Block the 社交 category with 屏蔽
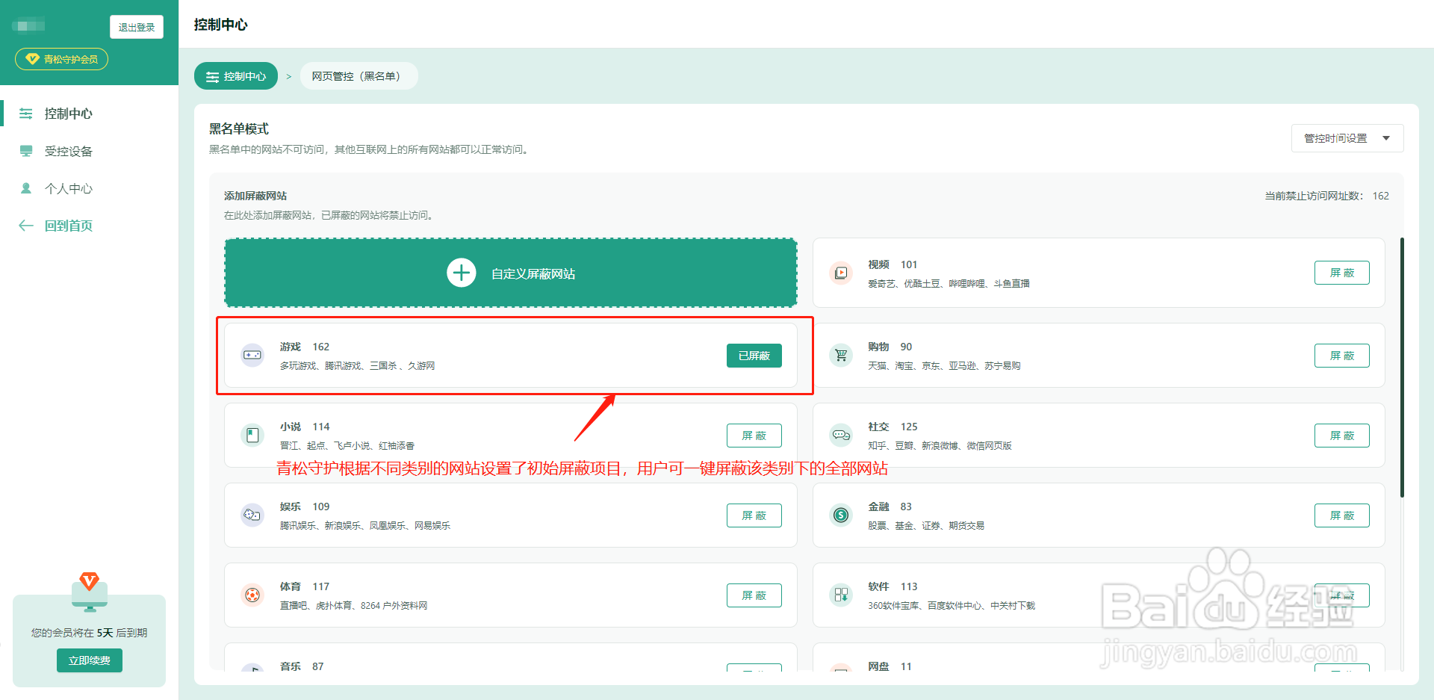Viewport: 1434px width, 700px height. [1342, 436]
